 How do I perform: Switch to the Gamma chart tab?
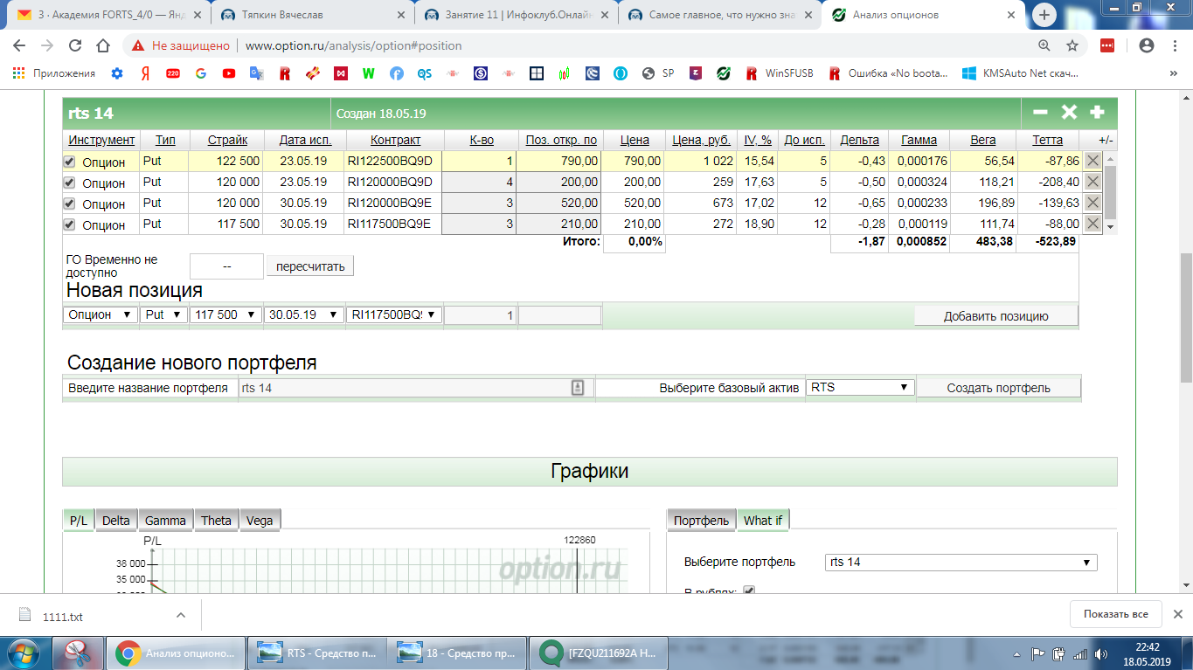point(165,521)
